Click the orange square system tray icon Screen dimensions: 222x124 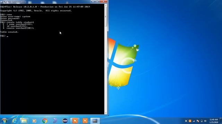190,121
